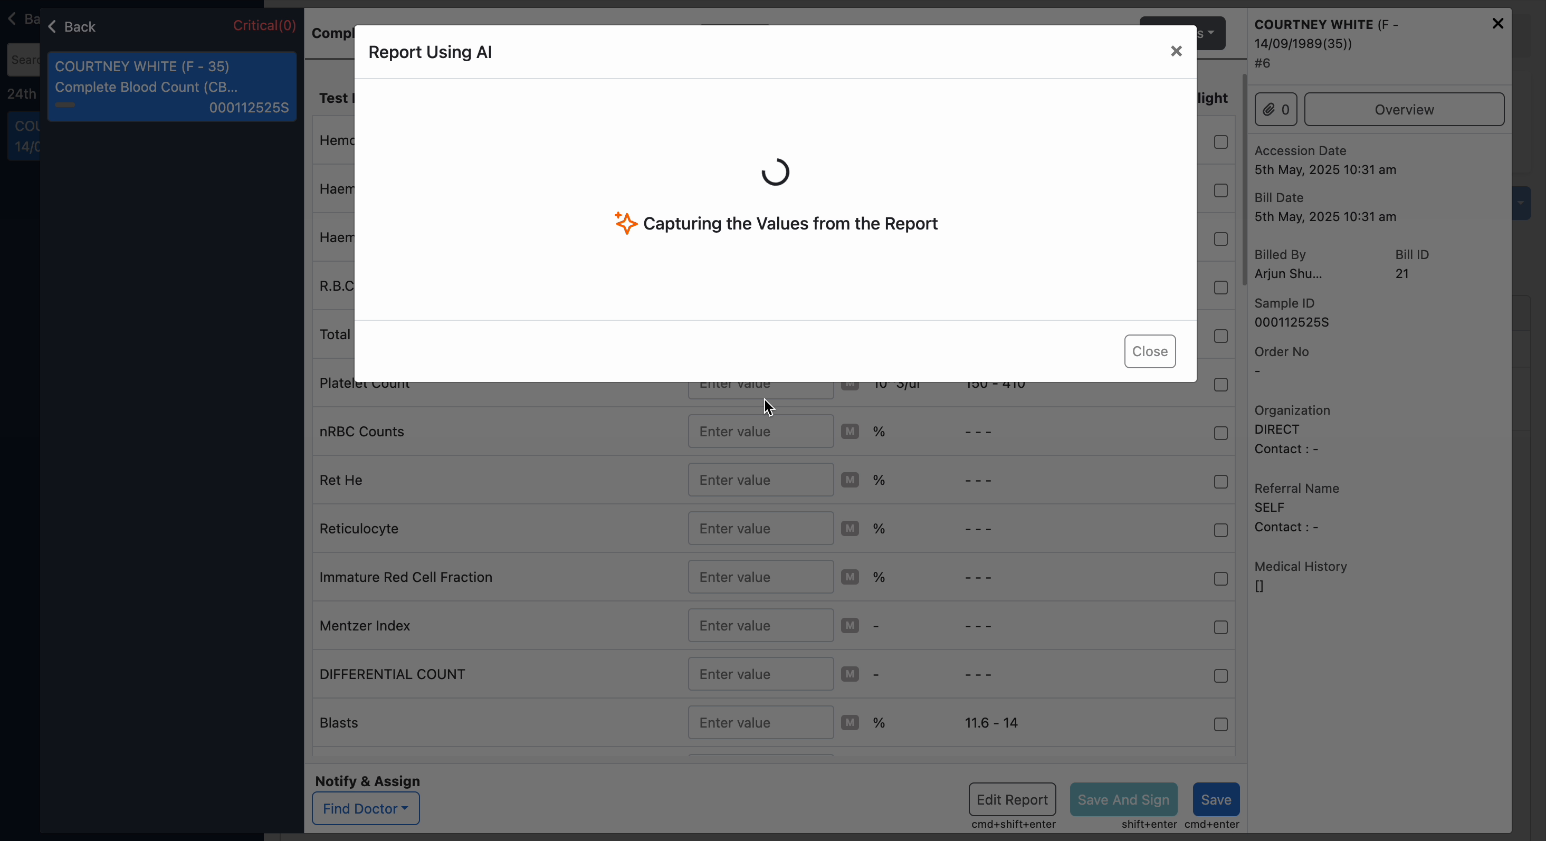Image resolution: width=1546 pixels, height=841 pixels.
Task: Click the M badge next to Ret He
Action: tap(850, 480)
